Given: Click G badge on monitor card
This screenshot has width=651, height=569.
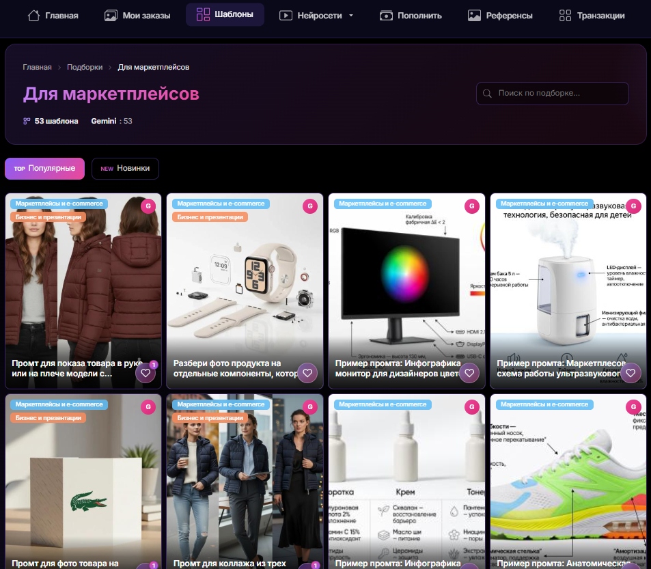Looking at the screenshot, I should pyautogui.click(x=471, y=206).
